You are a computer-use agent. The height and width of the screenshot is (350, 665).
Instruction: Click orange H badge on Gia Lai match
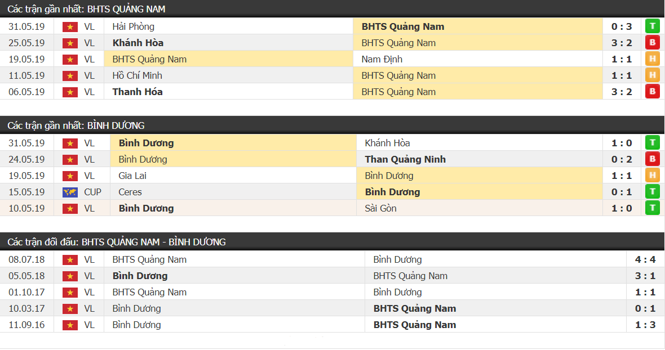652,175
